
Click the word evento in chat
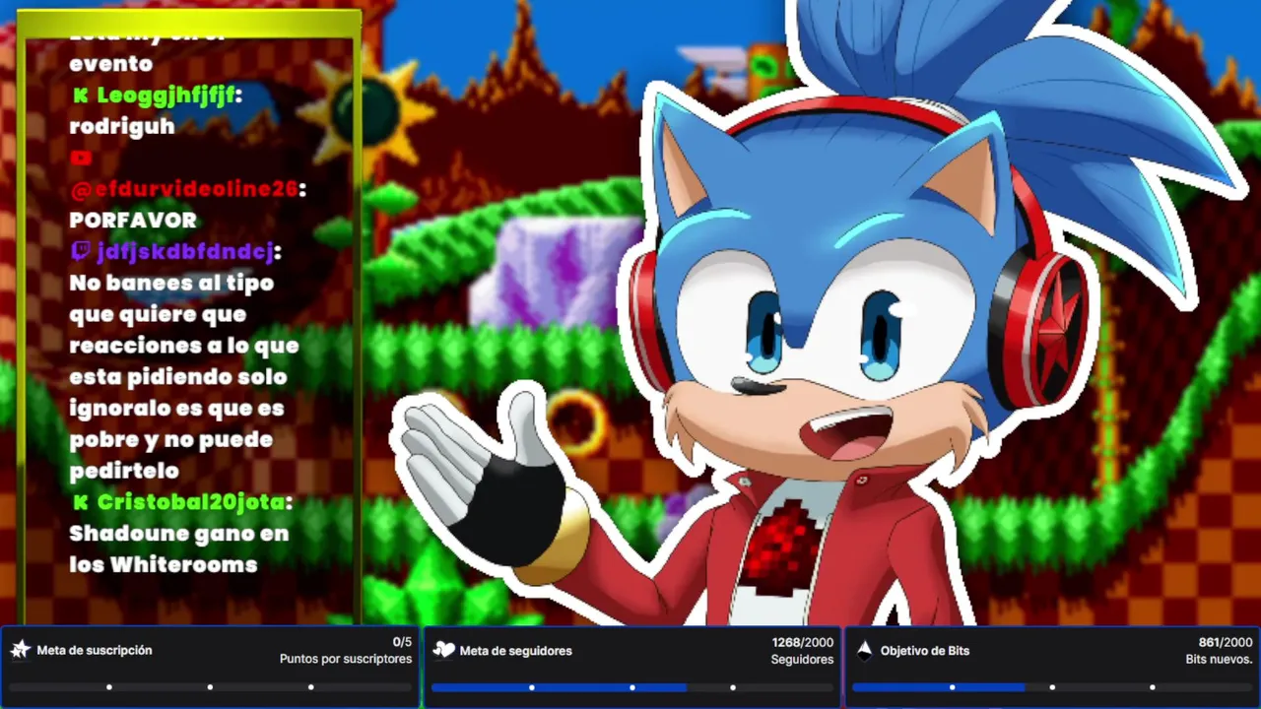click(110, 64)
